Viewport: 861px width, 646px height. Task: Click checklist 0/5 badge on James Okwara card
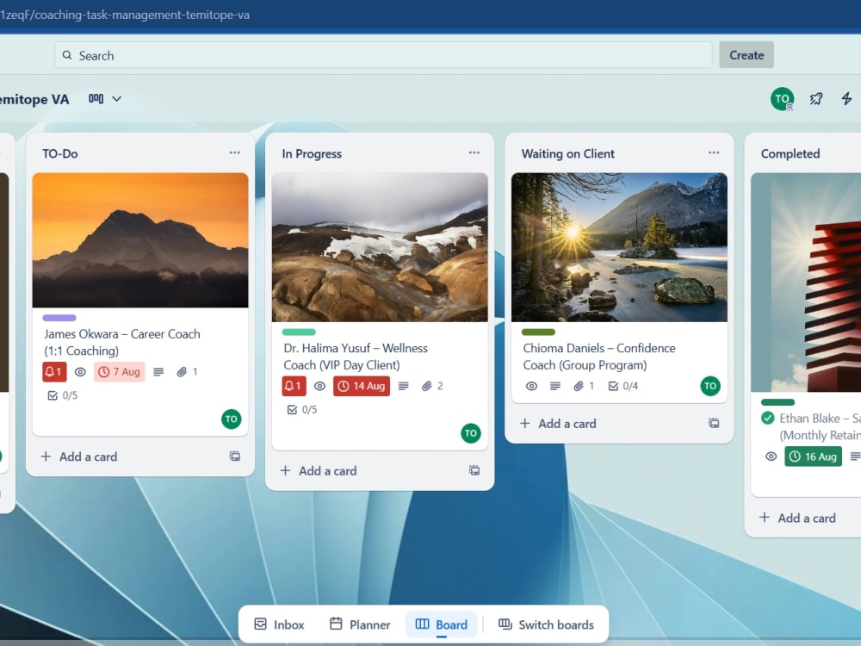63,395
